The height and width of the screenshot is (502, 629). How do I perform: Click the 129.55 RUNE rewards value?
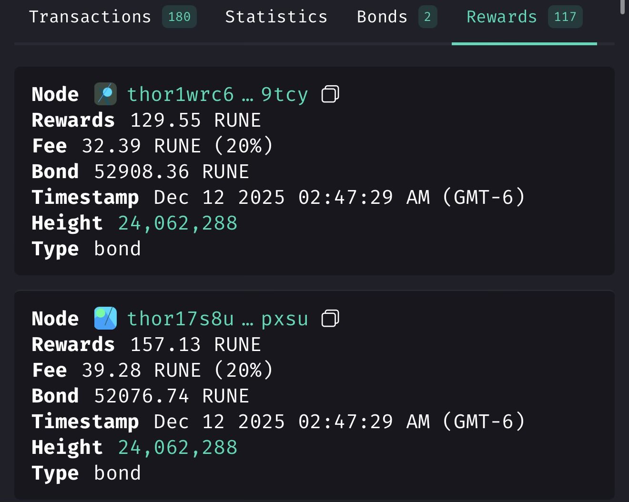(195, 120)
